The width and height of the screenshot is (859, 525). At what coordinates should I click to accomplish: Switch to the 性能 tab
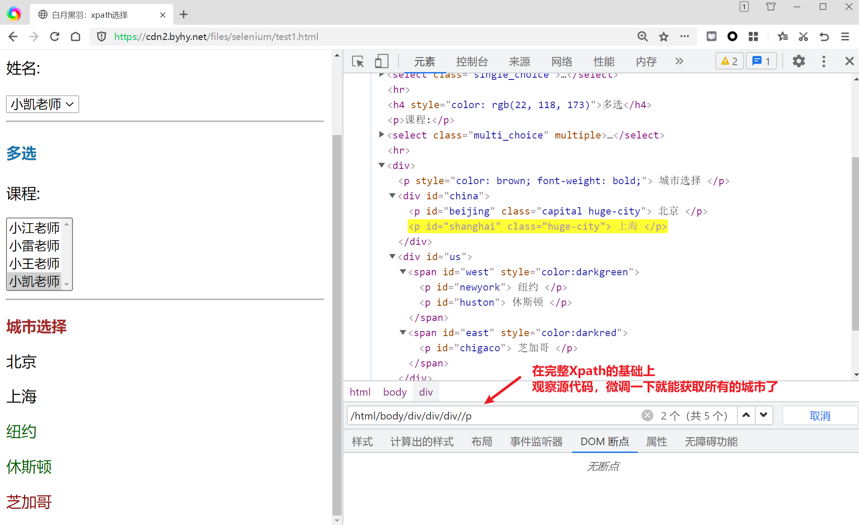click(x=604, y=62)
